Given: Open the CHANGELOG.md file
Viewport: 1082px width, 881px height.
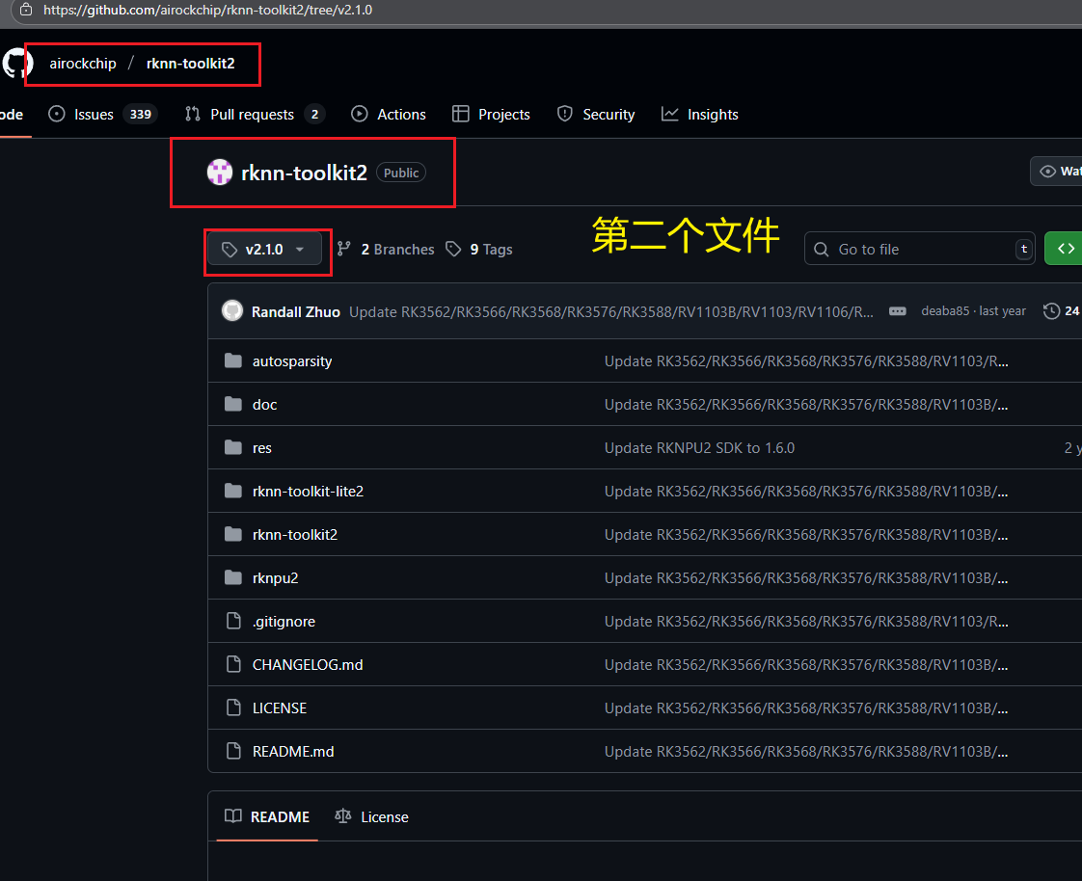Looking at the screenshot, I should point(308,665).
